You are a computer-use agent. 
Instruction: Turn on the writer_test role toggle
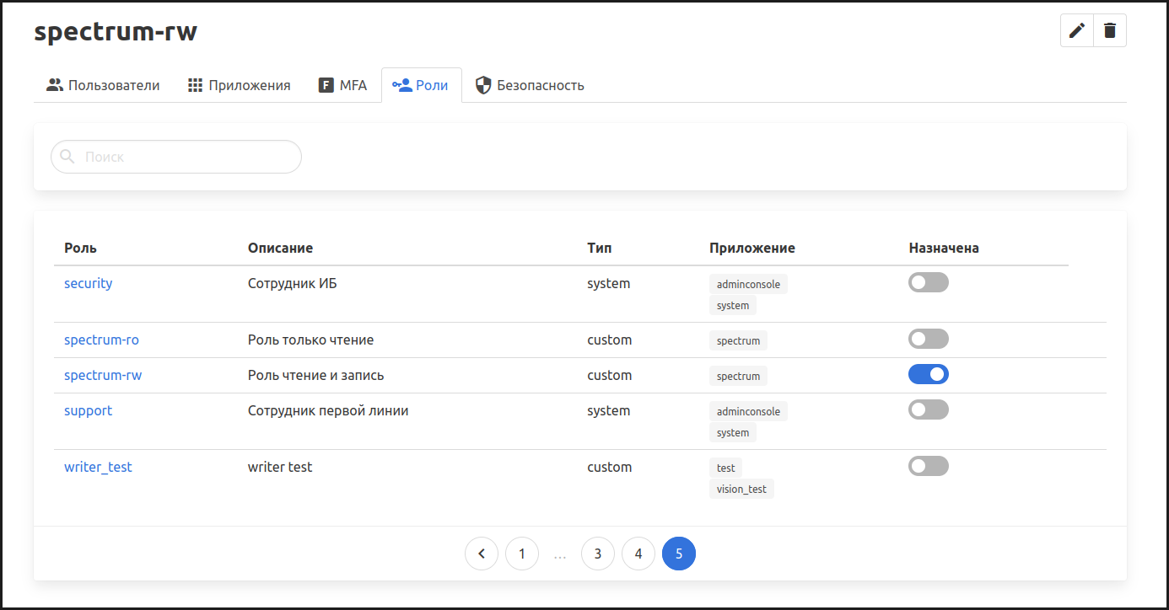tap(928, 467)
